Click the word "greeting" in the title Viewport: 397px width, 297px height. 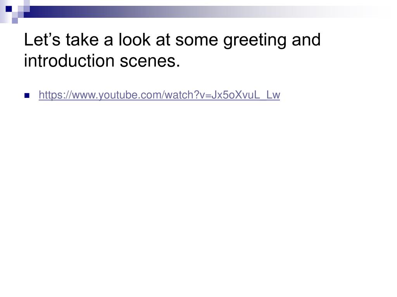[255, 40]
